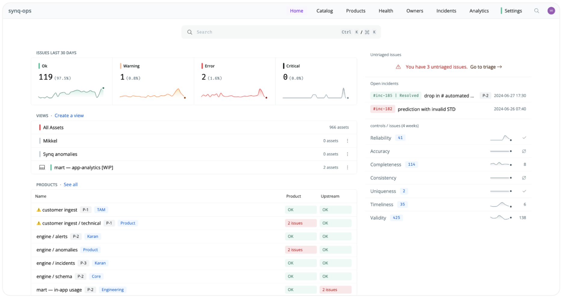Click the "Create a view" link
Viewport: 563px width, 299px height.
tap(69, 116)
